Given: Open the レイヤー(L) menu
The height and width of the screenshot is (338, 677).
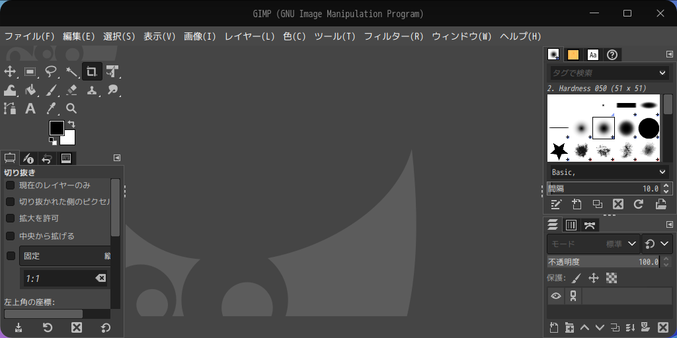Looking at the screenshot, I should point(249,36).
